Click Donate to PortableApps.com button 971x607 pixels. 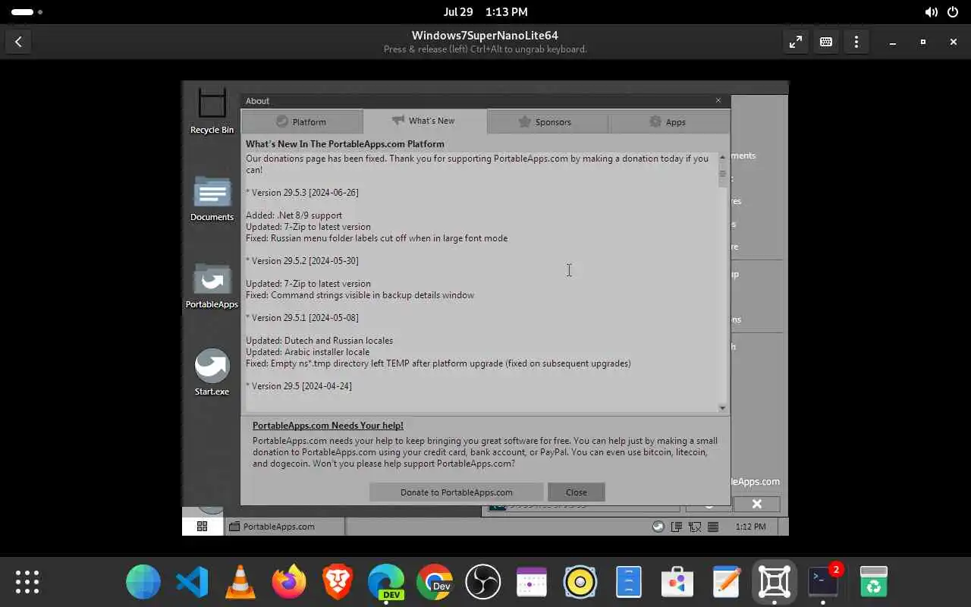456,492
